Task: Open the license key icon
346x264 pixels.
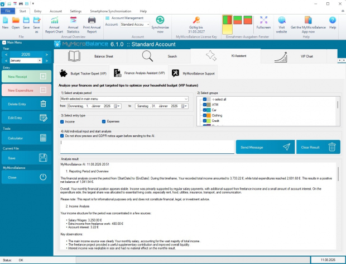Action: click(x=196, y=20)
